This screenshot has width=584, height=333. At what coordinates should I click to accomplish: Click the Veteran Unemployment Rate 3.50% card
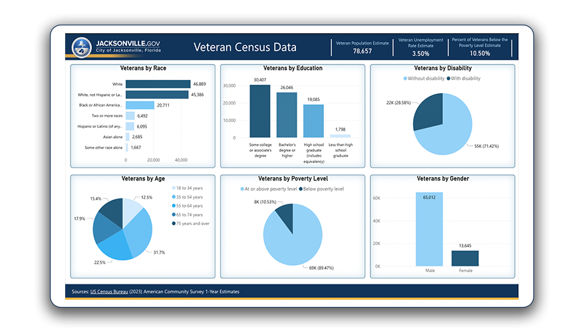click(x=420, y=47)
